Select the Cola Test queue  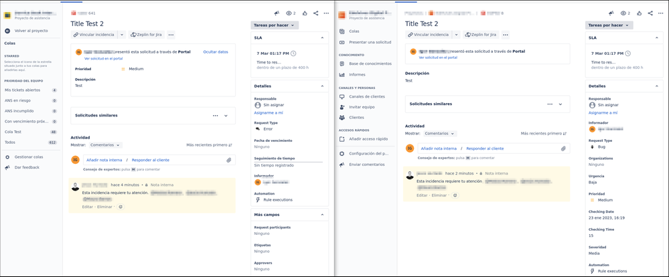point(31,132)
